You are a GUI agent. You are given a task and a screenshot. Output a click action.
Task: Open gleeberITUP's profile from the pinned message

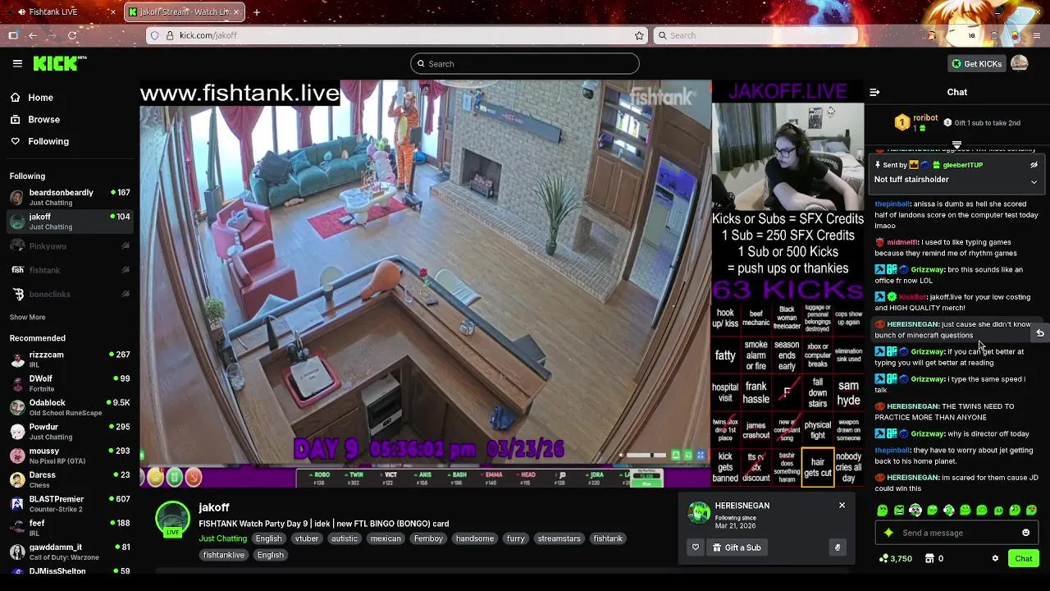pyautogui.click(x=962, y=165)
